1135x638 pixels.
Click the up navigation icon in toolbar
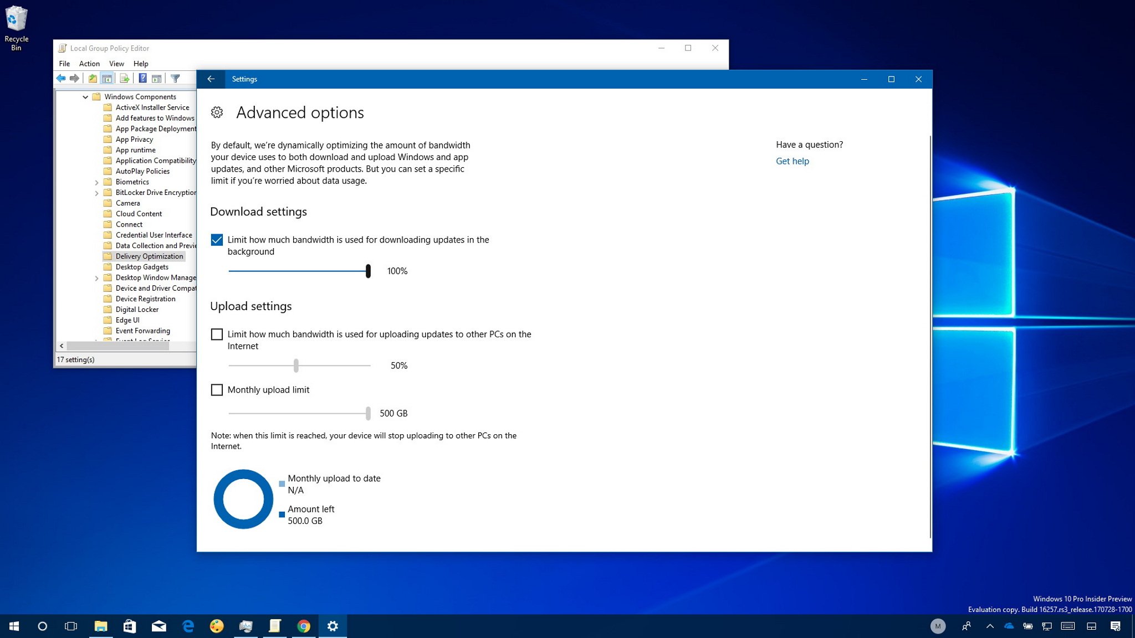pyautogui.click(x=92, y=78)
